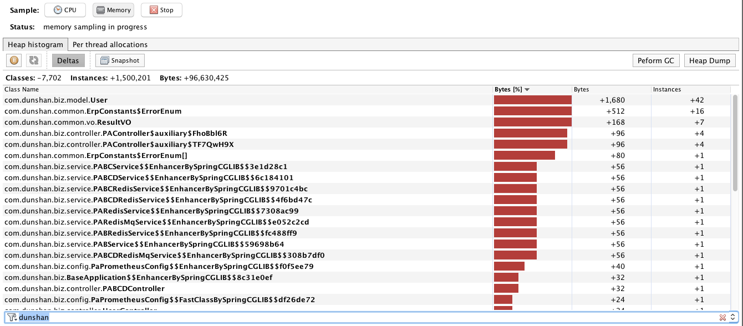Sort by the Bytes column header
The width and height of the screenshot is (743, 326).
612,89
